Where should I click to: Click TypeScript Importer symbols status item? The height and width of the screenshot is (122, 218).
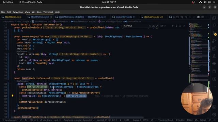coord(79,120)
